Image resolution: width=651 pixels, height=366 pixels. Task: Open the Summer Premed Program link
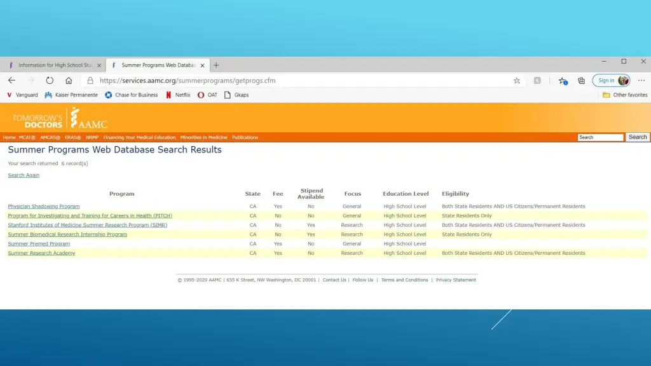click(x=39, y=243)
